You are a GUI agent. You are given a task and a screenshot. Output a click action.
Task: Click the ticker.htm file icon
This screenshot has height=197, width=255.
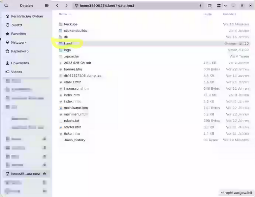pyautogui.click(x=60, y=134)
